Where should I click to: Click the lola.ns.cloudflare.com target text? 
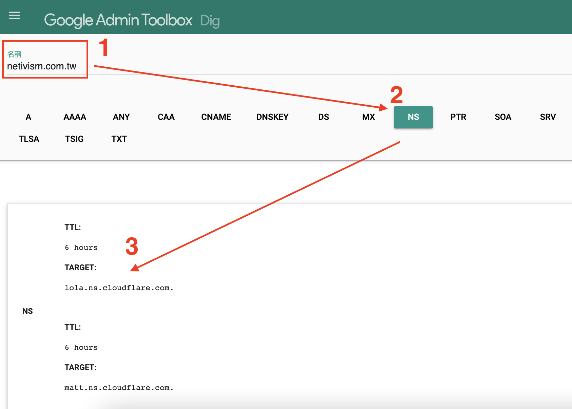click(119, 288)
